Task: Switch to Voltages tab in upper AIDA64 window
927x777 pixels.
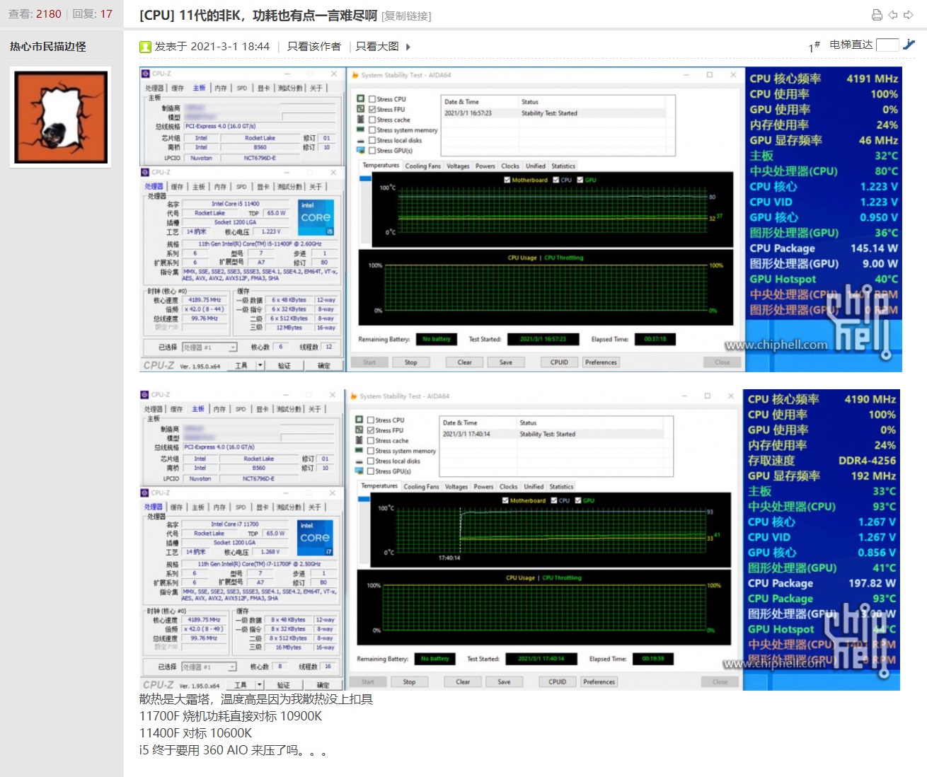Action: pyautogui.click(x=458, y=166)
